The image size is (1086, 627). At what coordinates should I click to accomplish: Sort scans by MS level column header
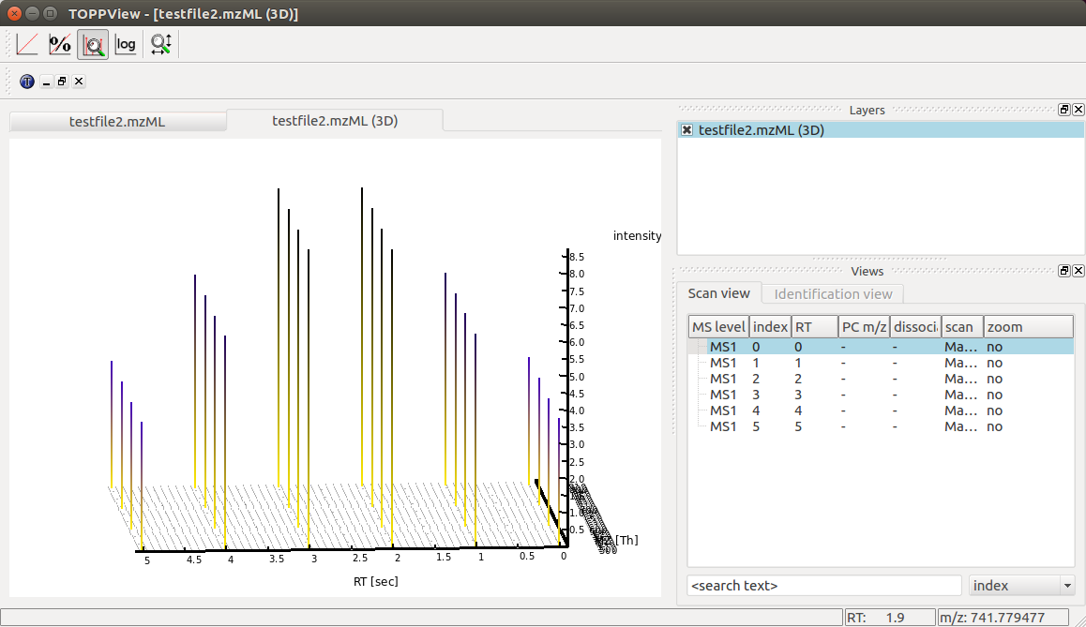point(719,327)
